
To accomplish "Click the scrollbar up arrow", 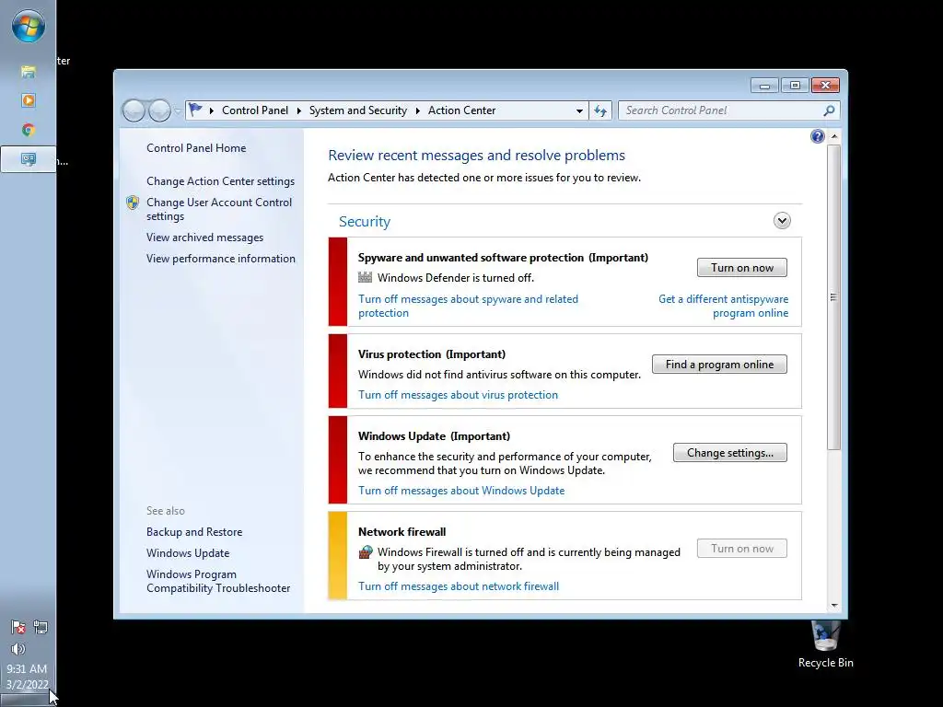I will point(833,136).
